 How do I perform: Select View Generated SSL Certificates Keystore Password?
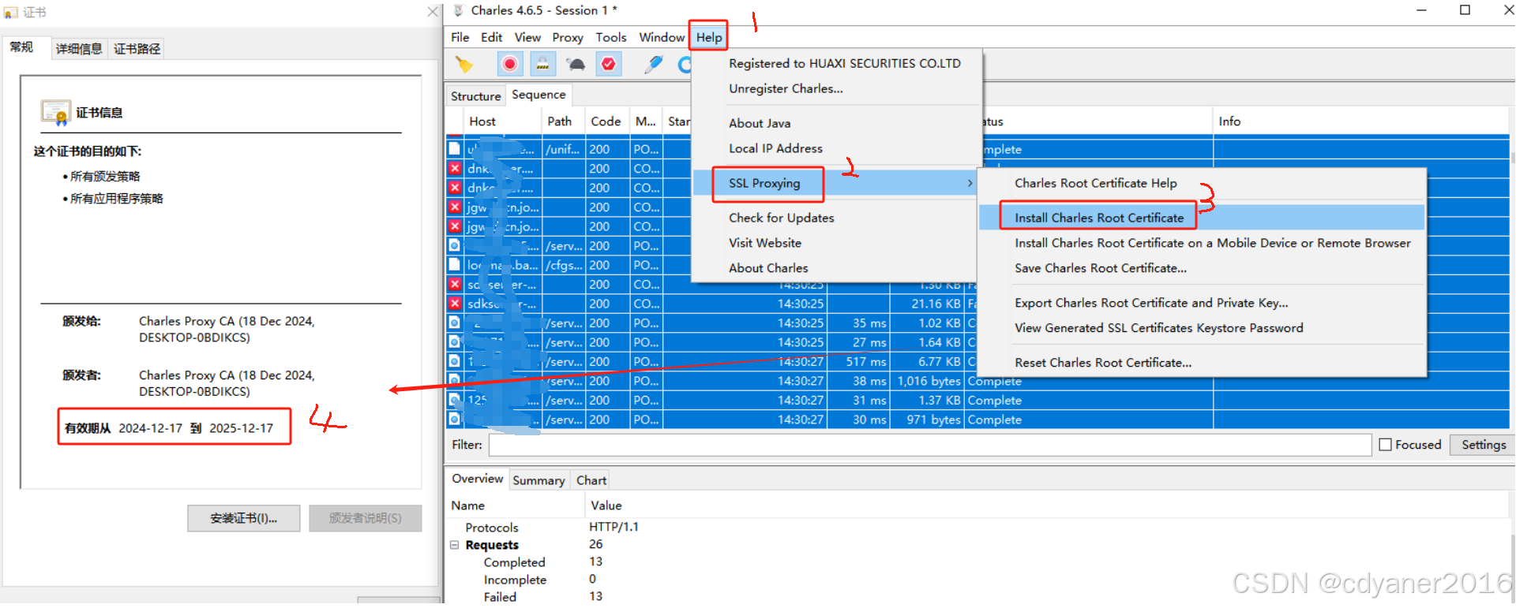tap(1158, 328)
